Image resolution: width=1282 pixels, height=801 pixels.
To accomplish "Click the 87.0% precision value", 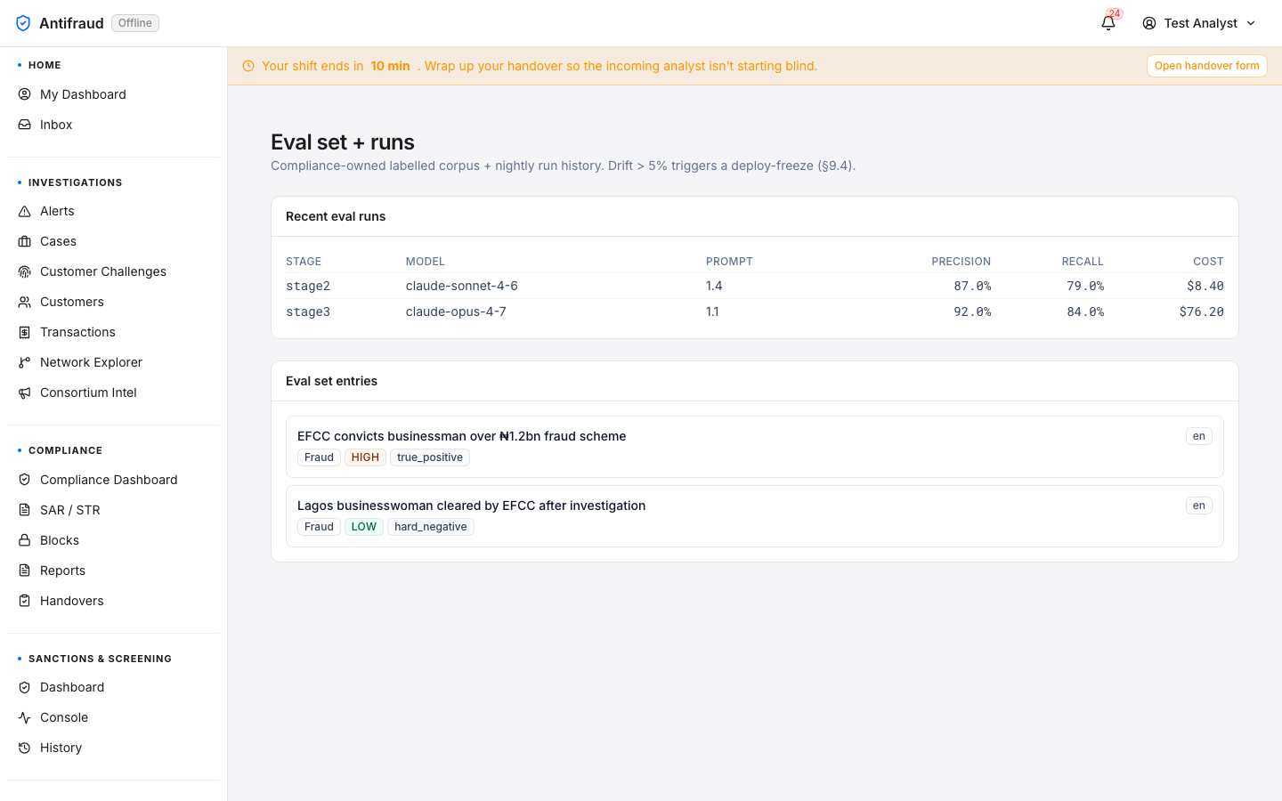I will [x=972, y=286].
